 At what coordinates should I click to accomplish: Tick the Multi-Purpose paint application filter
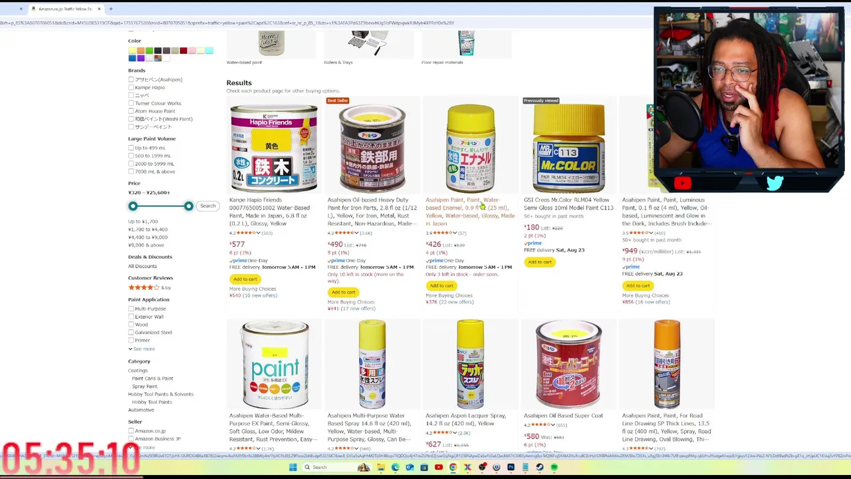(131, 309)
